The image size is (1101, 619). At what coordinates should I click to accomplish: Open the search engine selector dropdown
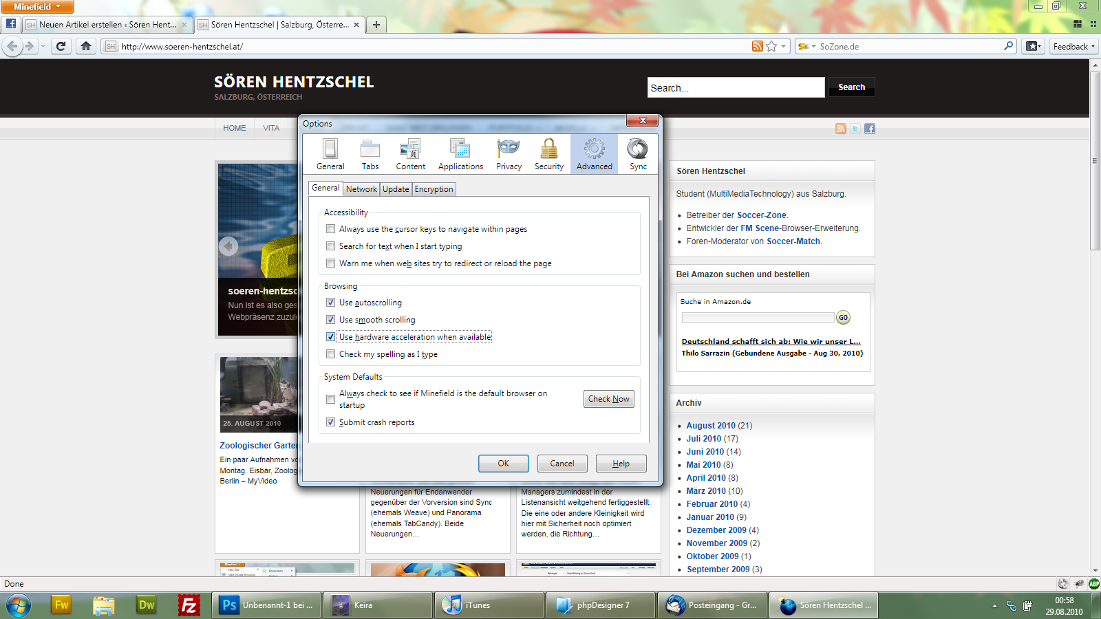[806, 46]
